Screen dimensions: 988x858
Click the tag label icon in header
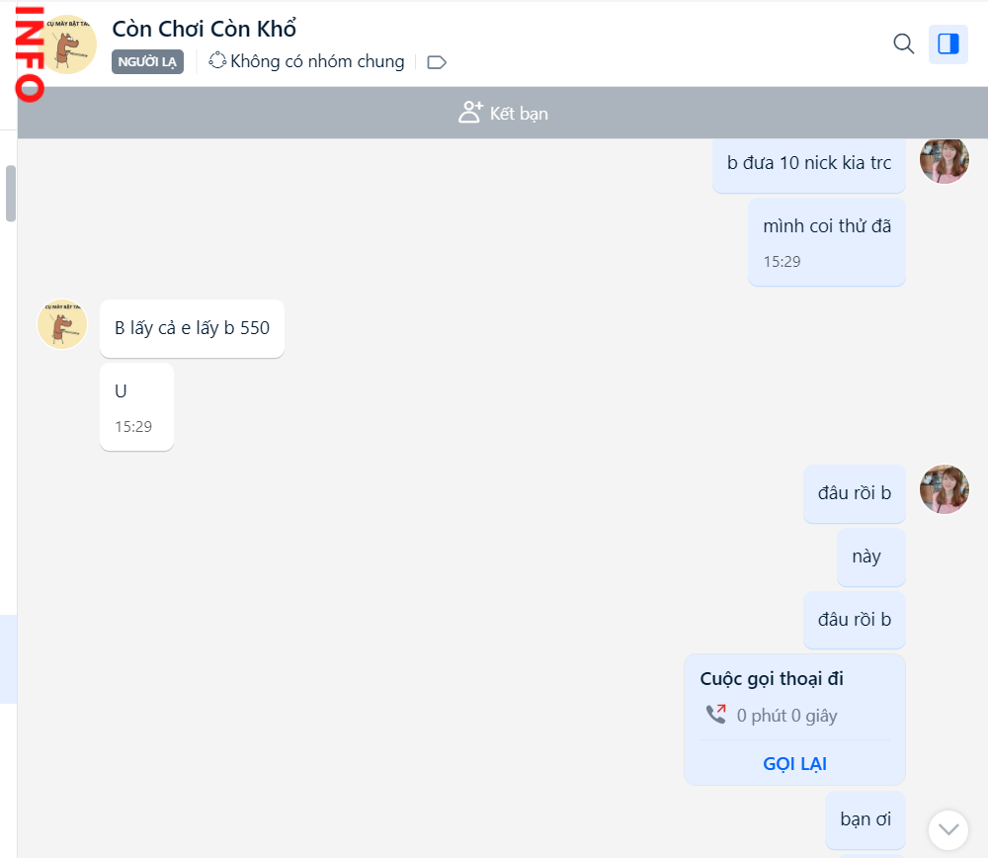(437, 62)
